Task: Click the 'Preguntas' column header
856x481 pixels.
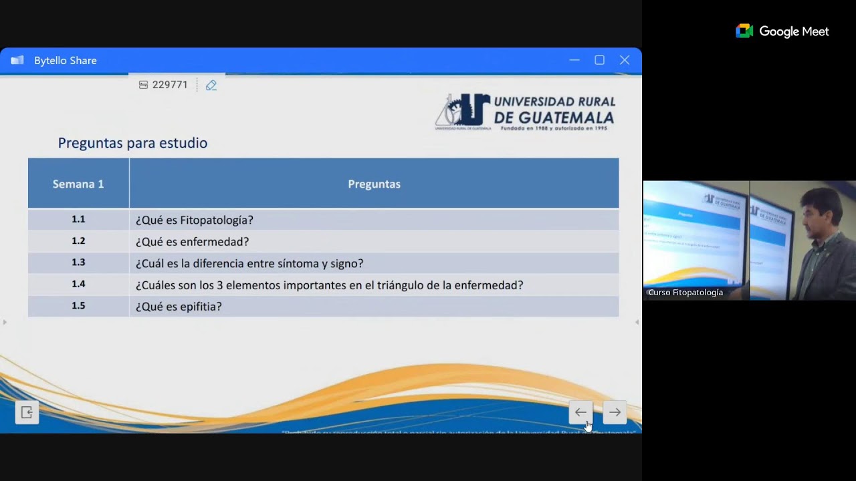Action: point(374,184)
